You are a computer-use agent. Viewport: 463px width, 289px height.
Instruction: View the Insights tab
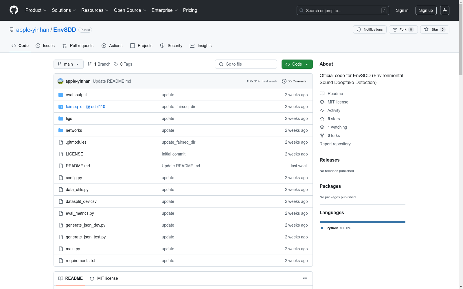click(x=201, y=46)
